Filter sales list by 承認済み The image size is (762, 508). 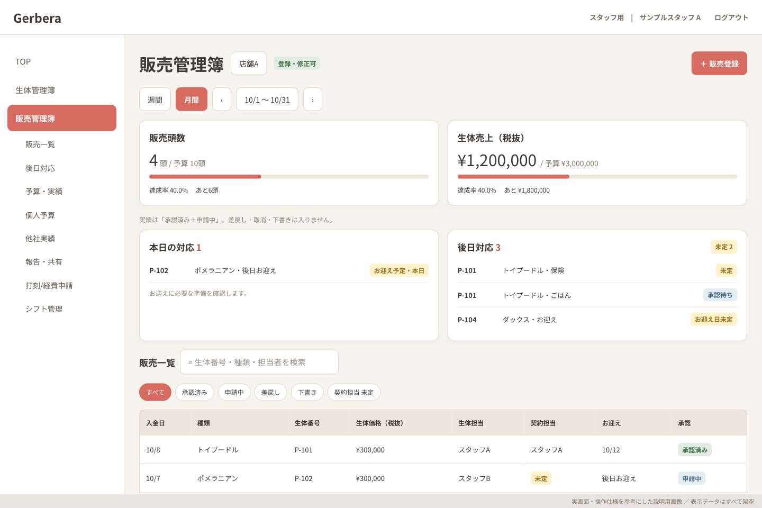[195, 392]
